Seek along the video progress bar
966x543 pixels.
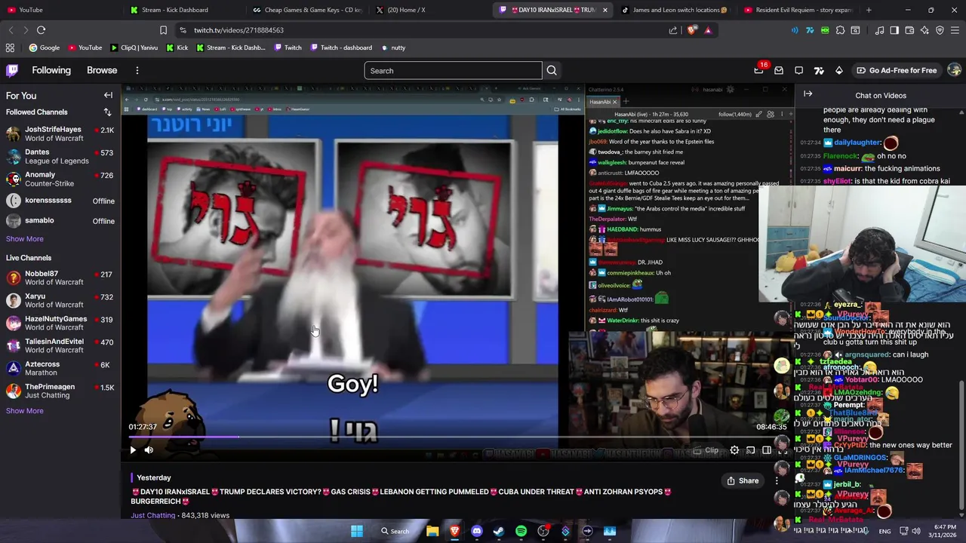point(457,437)
